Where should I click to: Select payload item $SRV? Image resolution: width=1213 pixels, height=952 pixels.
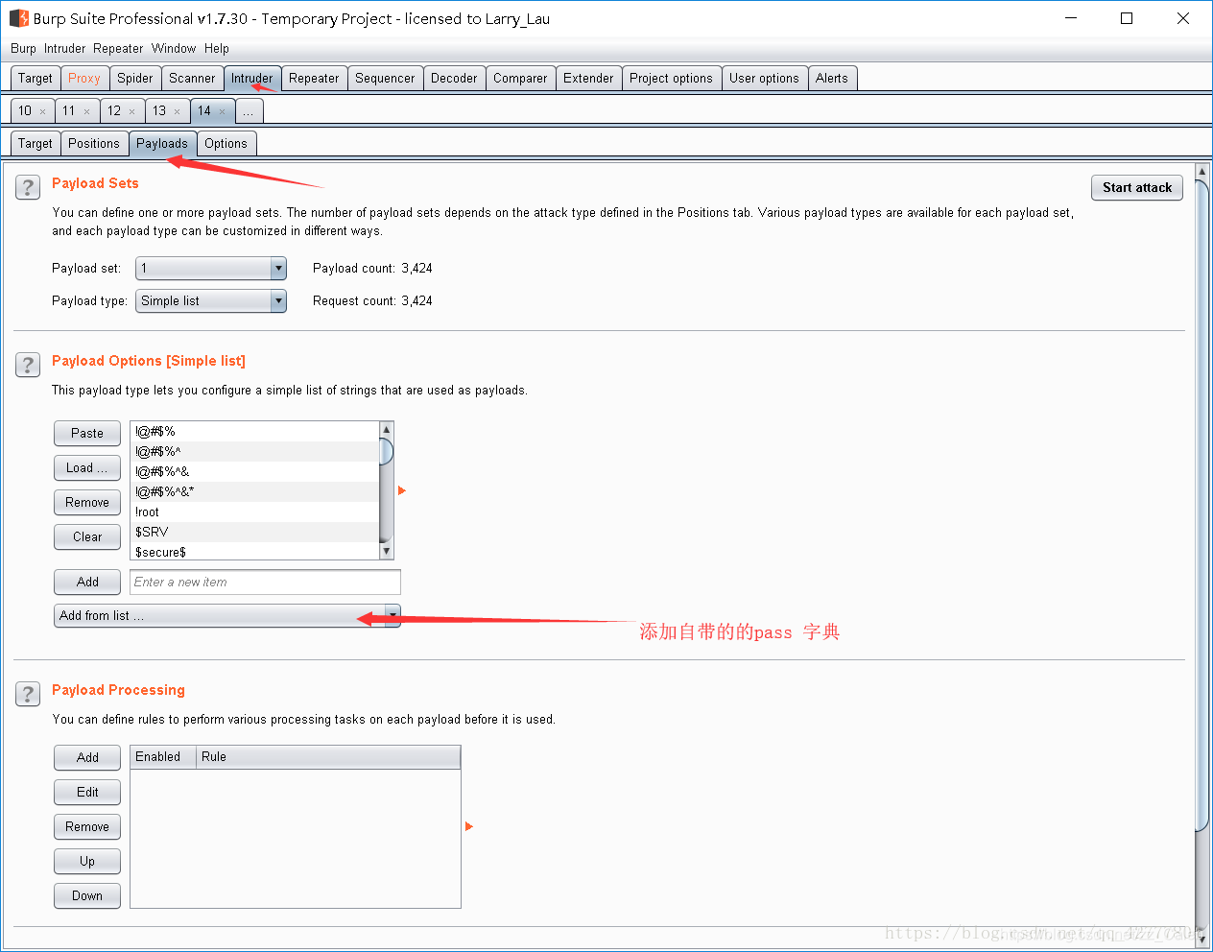pos(255,533)
